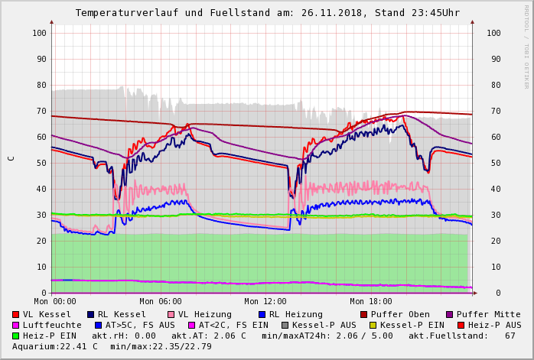Click the 'AT>5C, FS AUS' legend label

pyautogui.click(x=140, y=325)
